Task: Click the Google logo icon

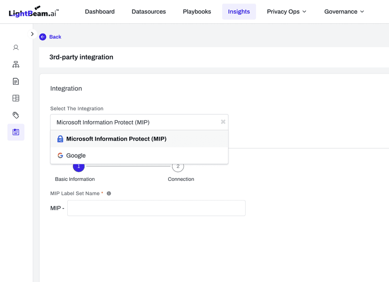Action: (x=60, y=156)
